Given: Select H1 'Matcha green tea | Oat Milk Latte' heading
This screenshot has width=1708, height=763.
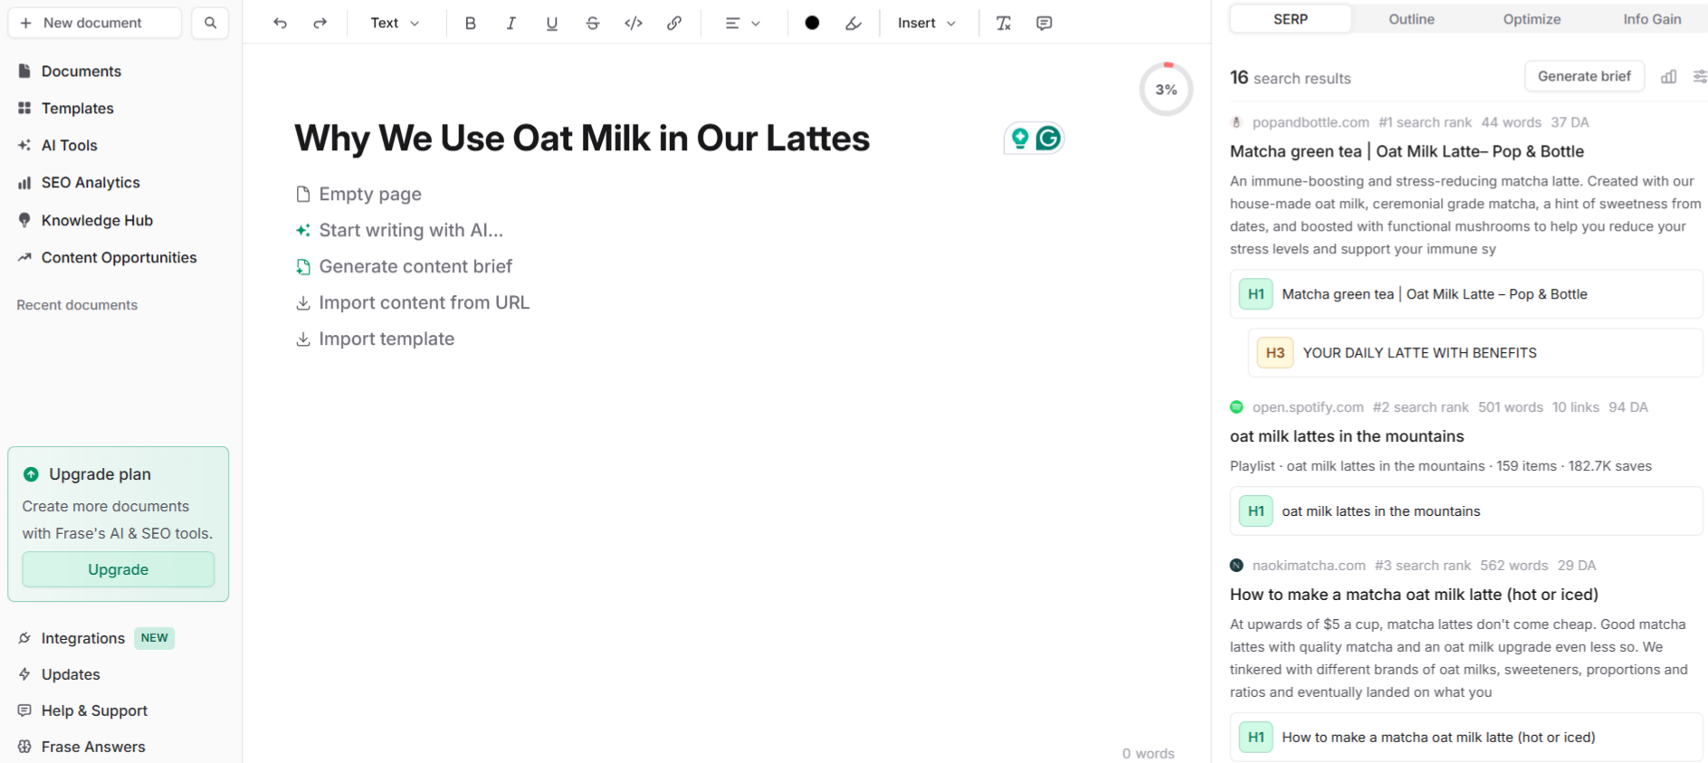Looking at the screenshot, I should 1466,294.
